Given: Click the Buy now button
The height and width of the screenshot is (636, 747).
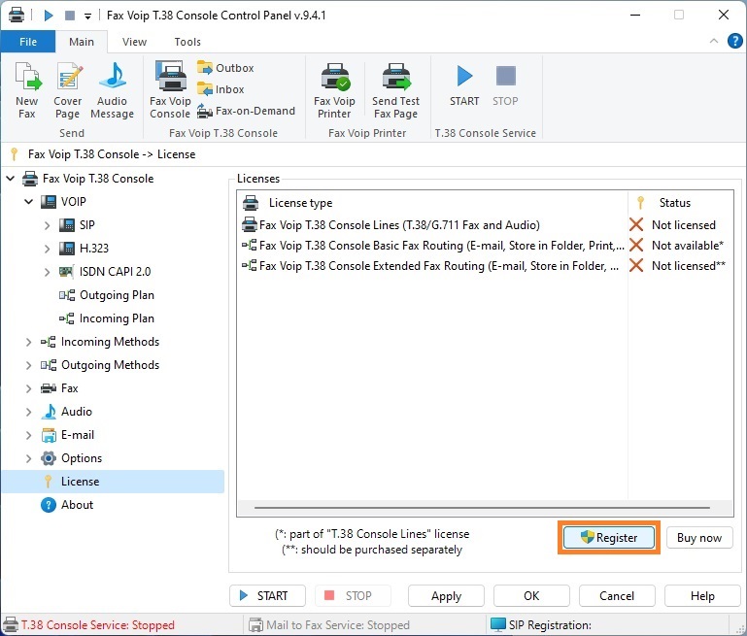Looking at the screenshot, I should point(699,538).
